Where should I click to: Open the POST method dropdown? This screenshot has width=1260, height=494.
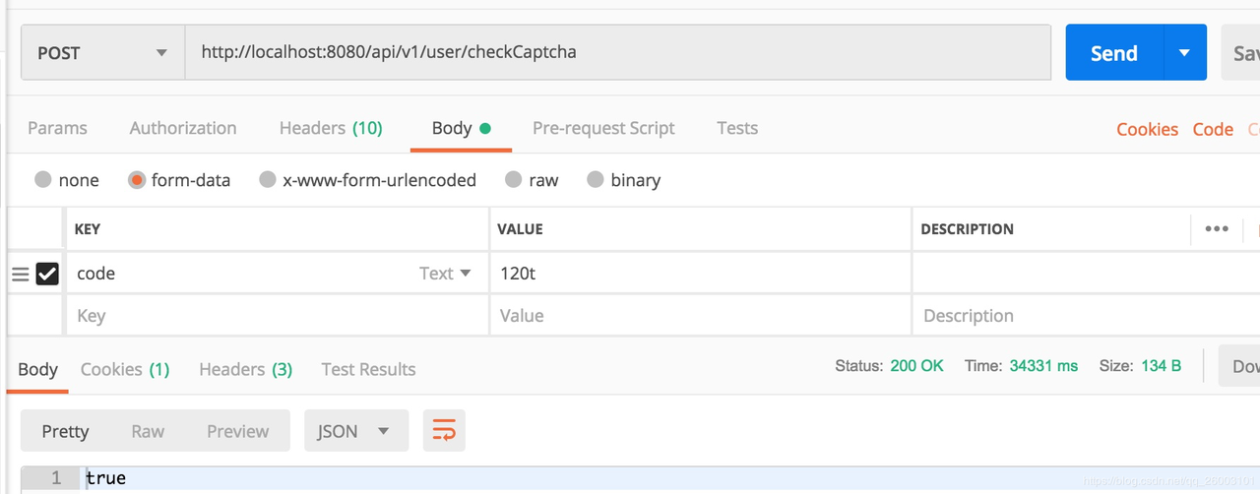102,53
